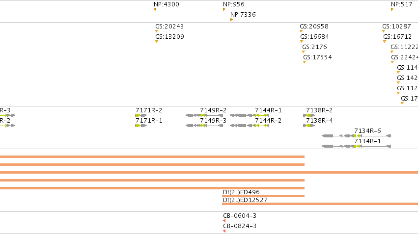The image size is (418, 234).
Task: Open the GS:16712 label
Action: [397, 37]
